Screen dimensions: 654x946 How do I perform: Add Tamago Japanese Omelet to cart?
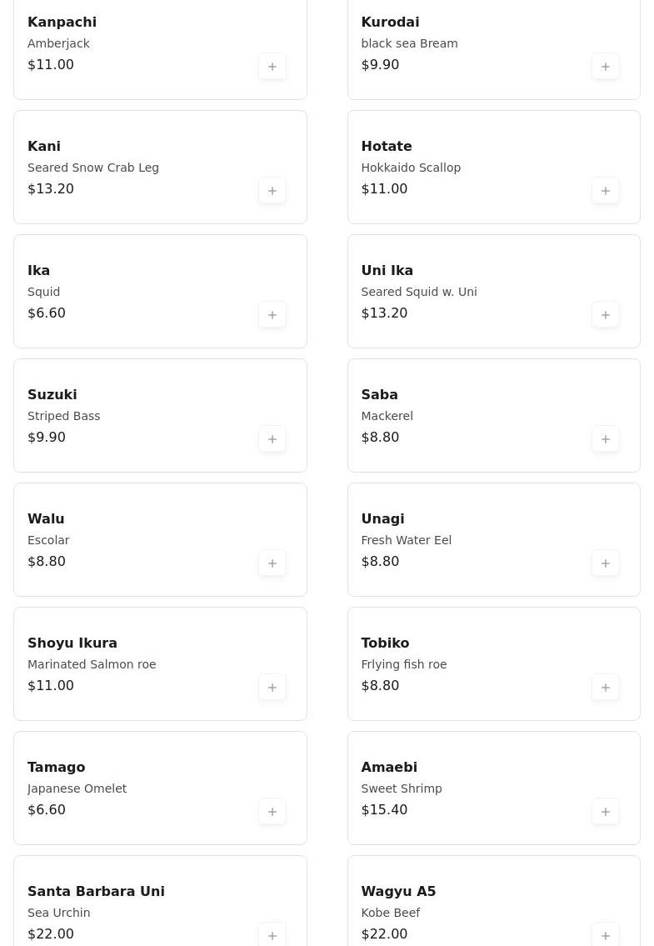(272, 812)
